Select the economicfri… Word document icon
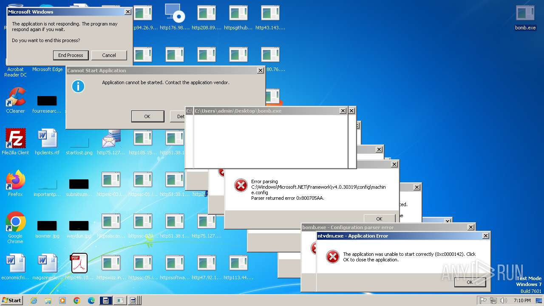The height and width of the screenshot is (306, 544). coord(15,267)
